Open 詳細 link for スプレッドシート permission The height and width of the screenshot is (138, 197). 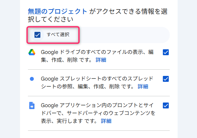click(x=143, y=86)
